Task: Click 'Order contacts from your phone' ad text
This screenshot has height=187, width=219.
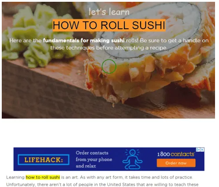Action: [x=94, y=156]
